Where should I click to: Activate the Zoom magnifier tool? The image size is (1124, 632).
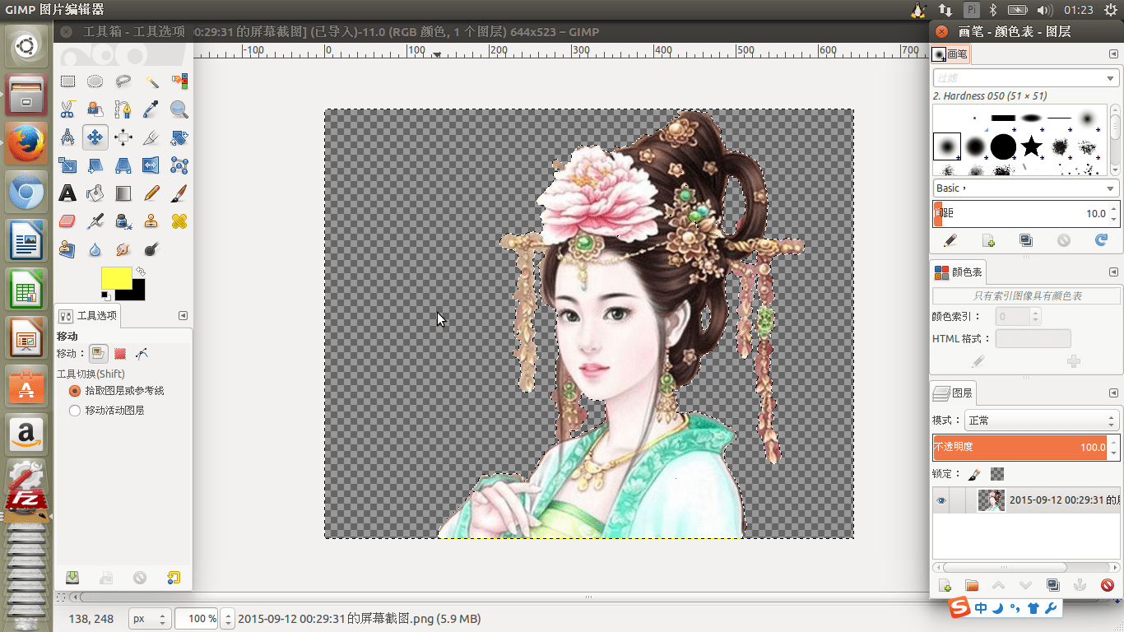[179, 109]
